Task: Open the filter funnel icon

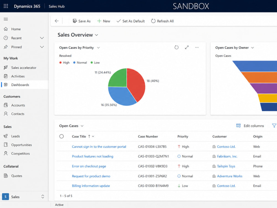Action: [274, 126]
